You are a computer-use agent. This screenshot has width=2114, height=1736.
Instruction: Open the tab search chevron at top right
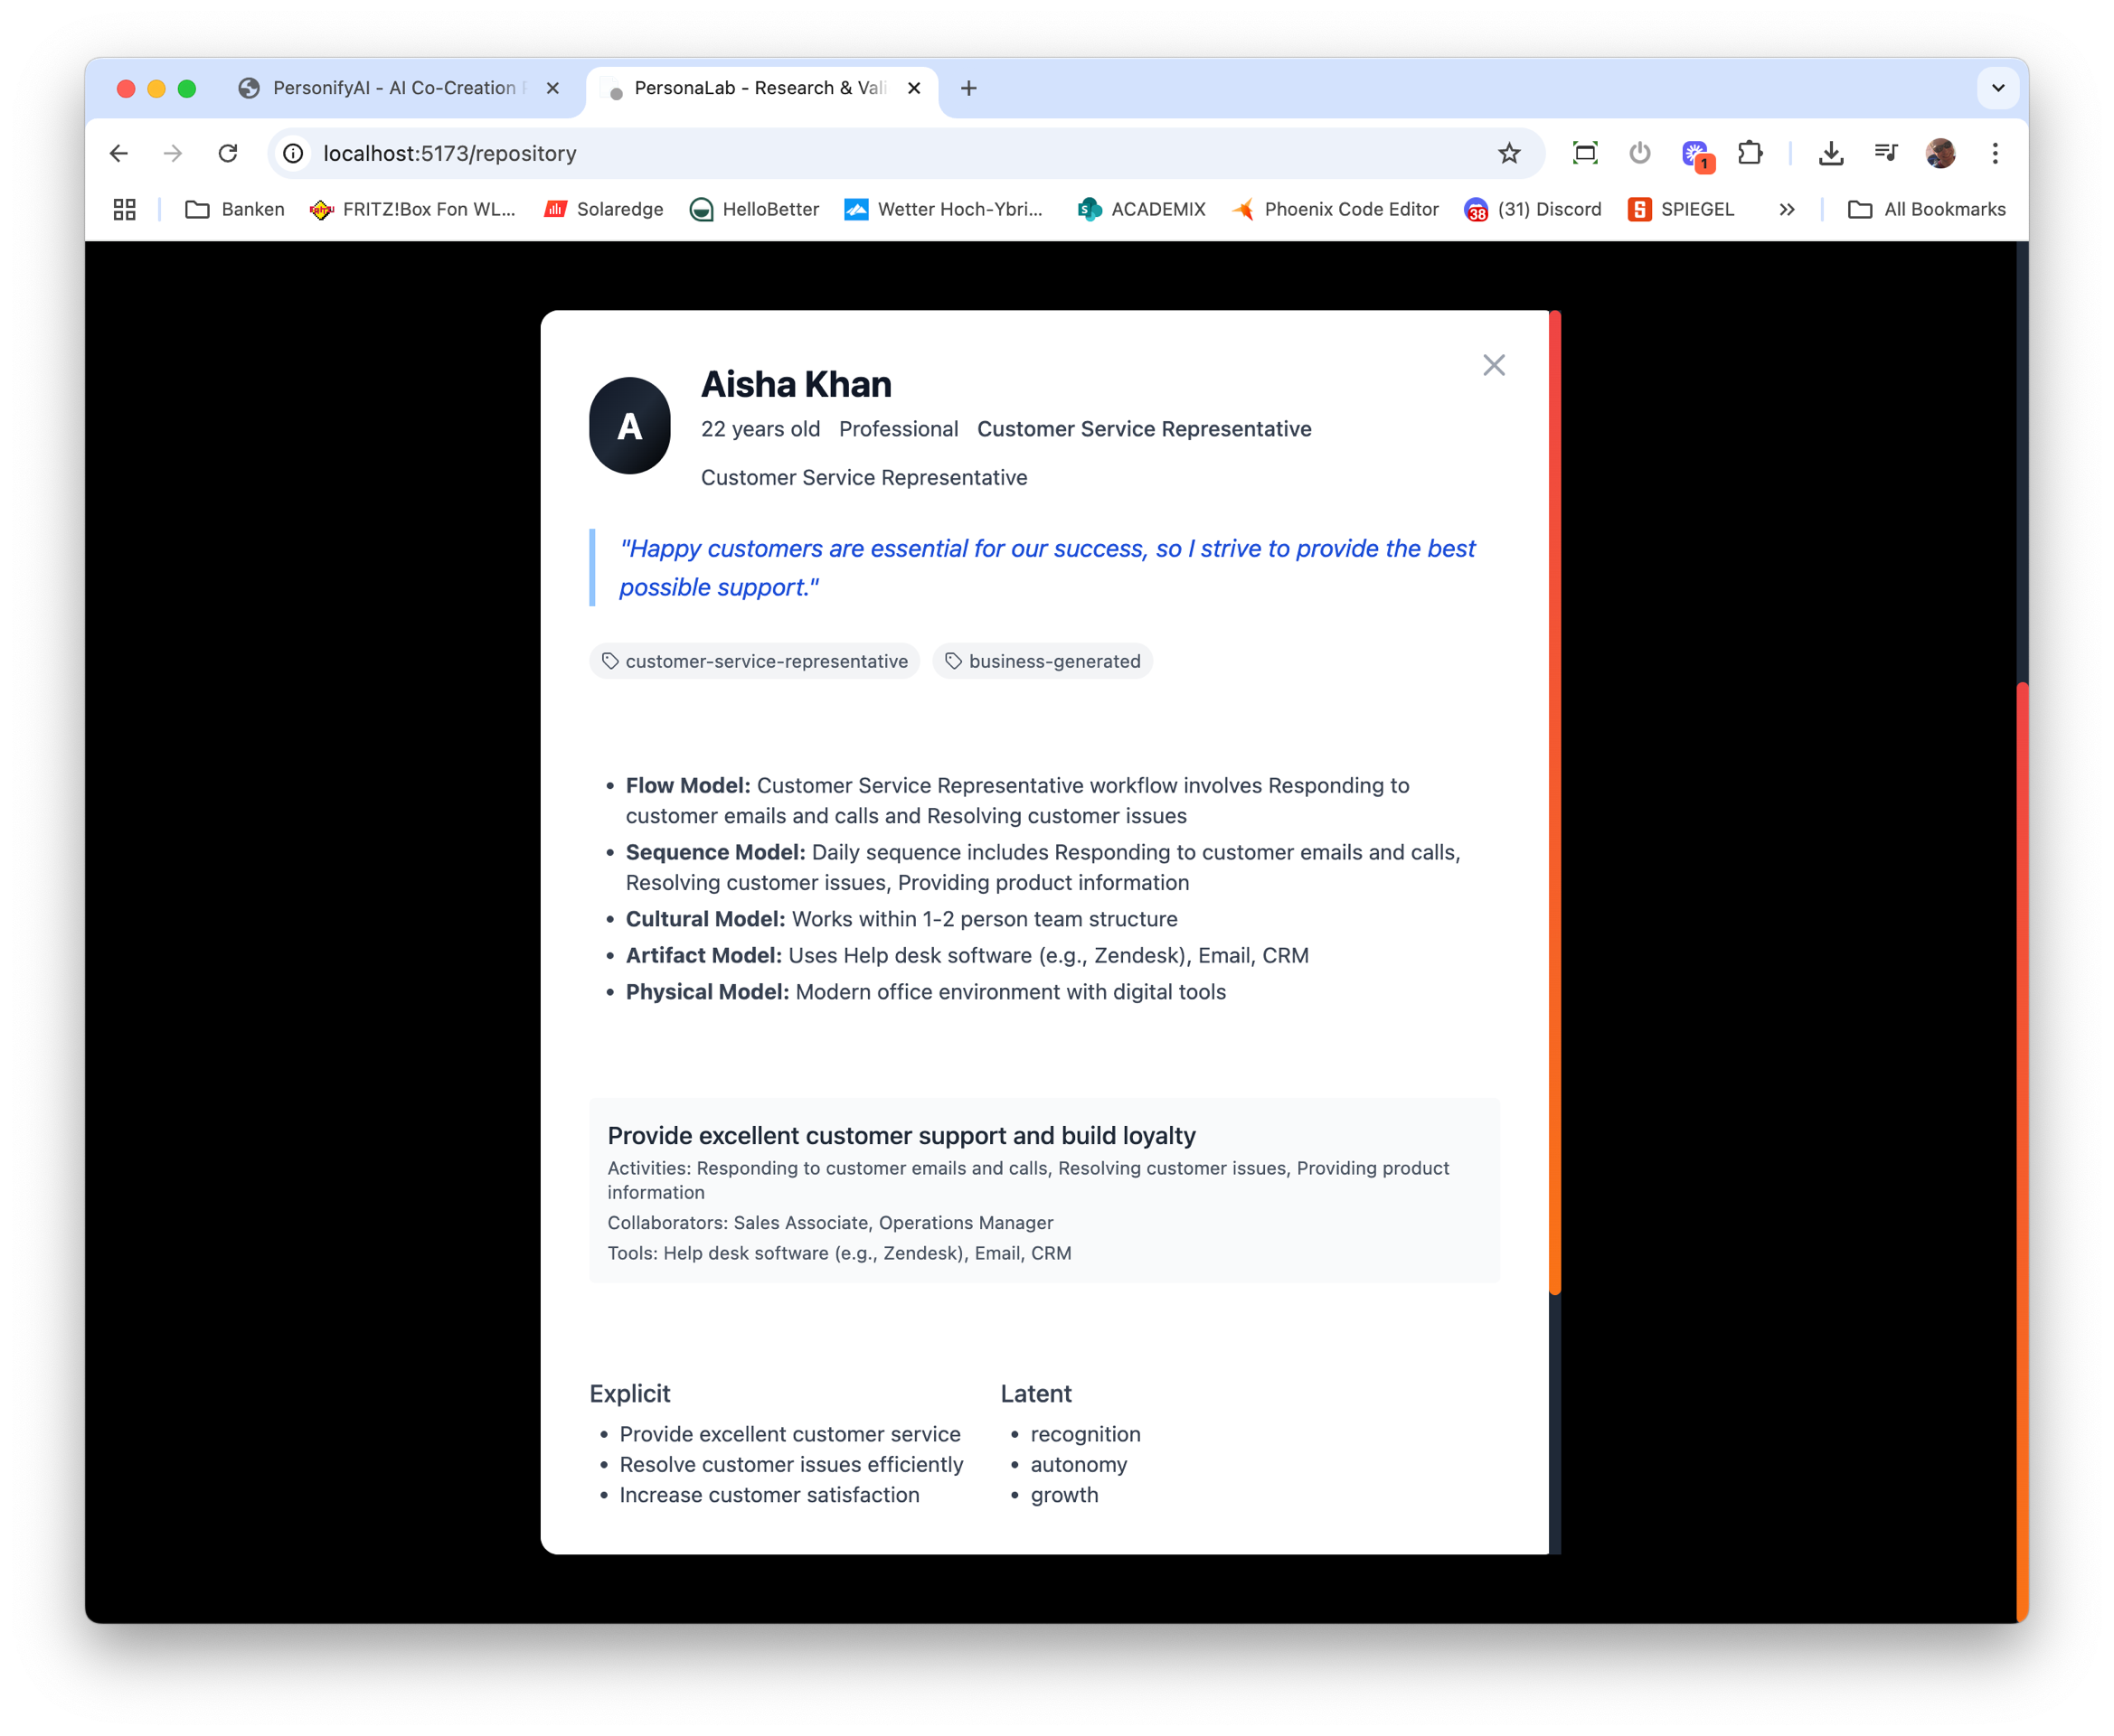point(1998,88)
